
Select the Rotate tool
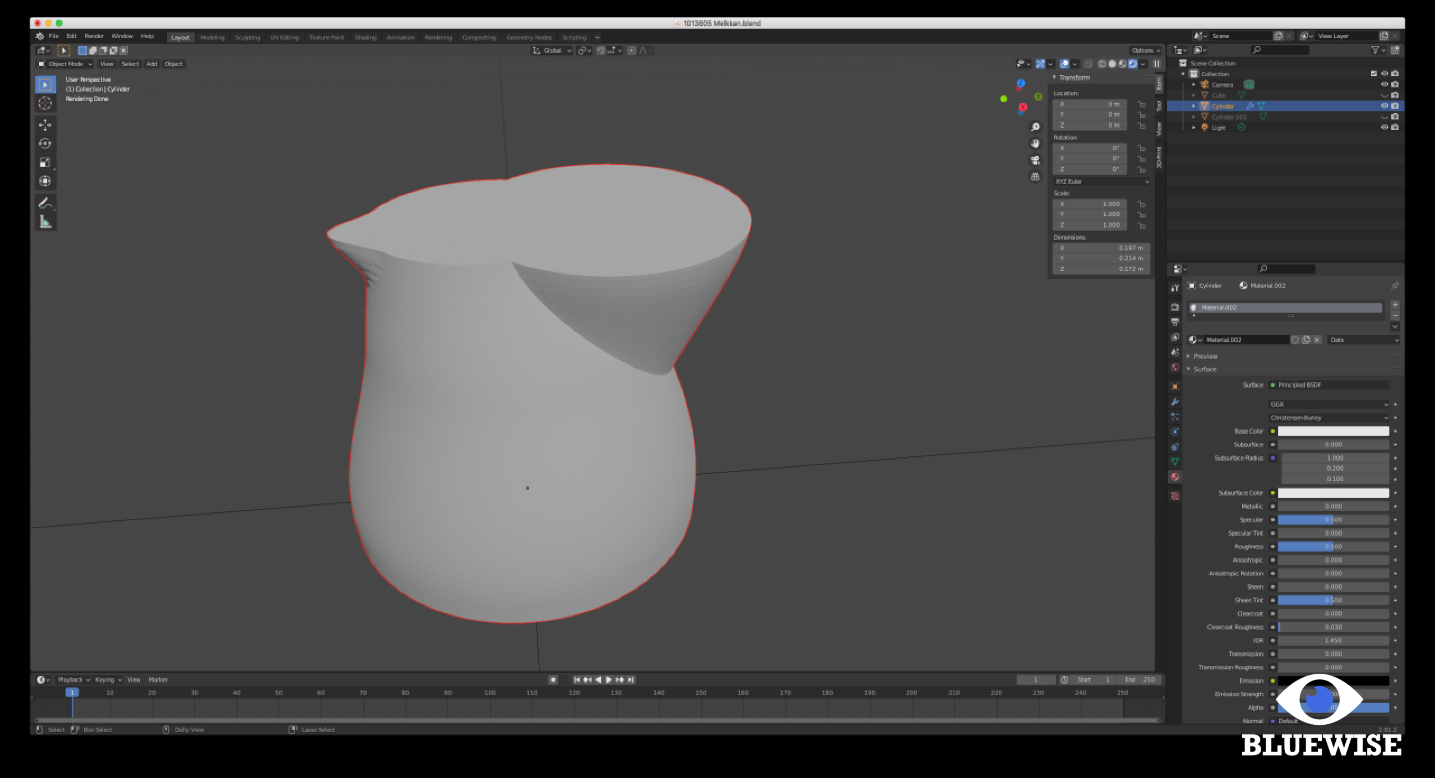click(x=45, y=143)
